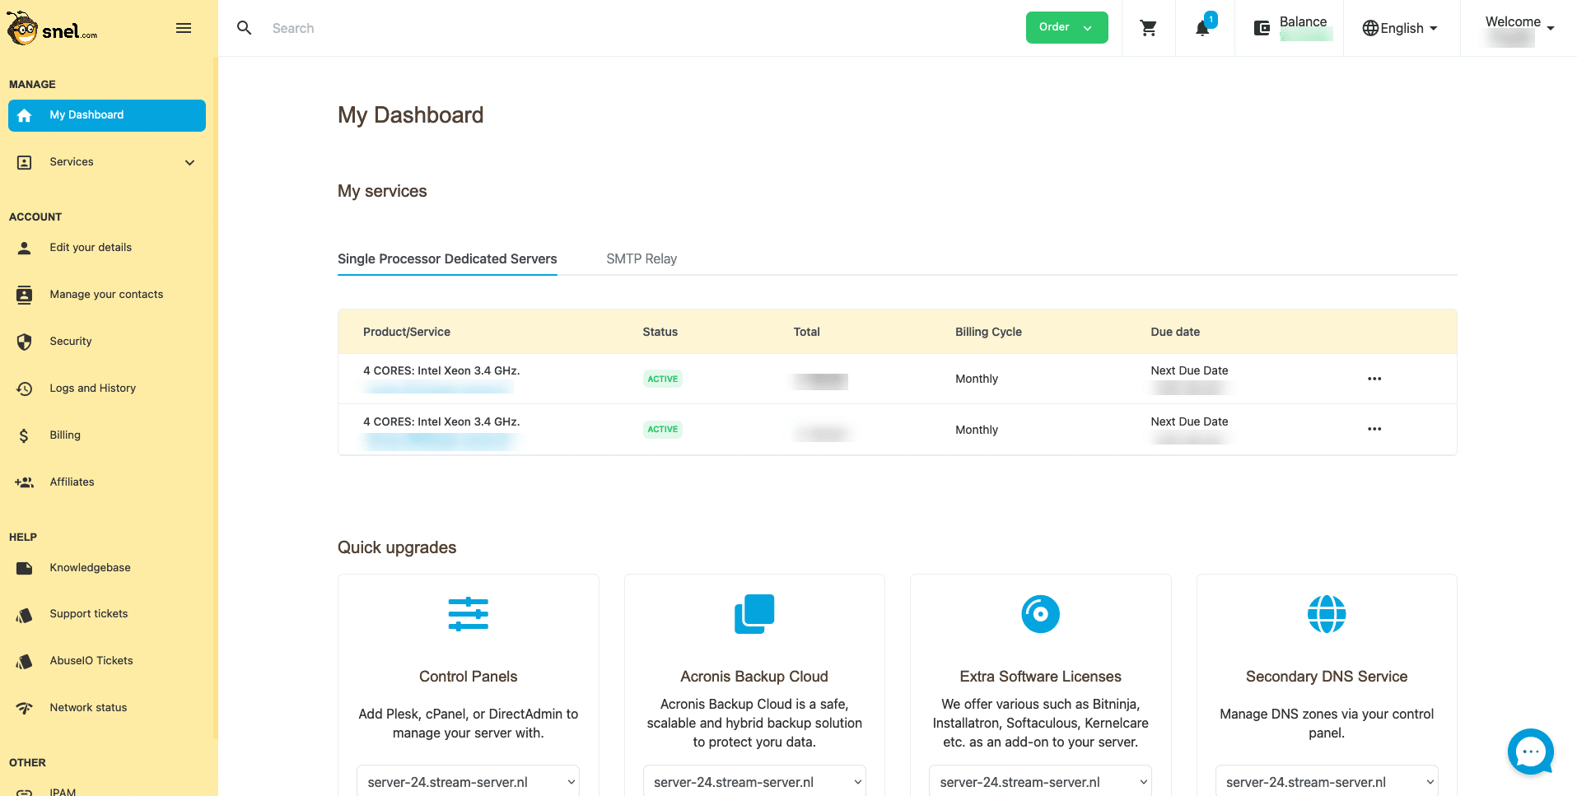Click the Security shield icon

(25, 342)
